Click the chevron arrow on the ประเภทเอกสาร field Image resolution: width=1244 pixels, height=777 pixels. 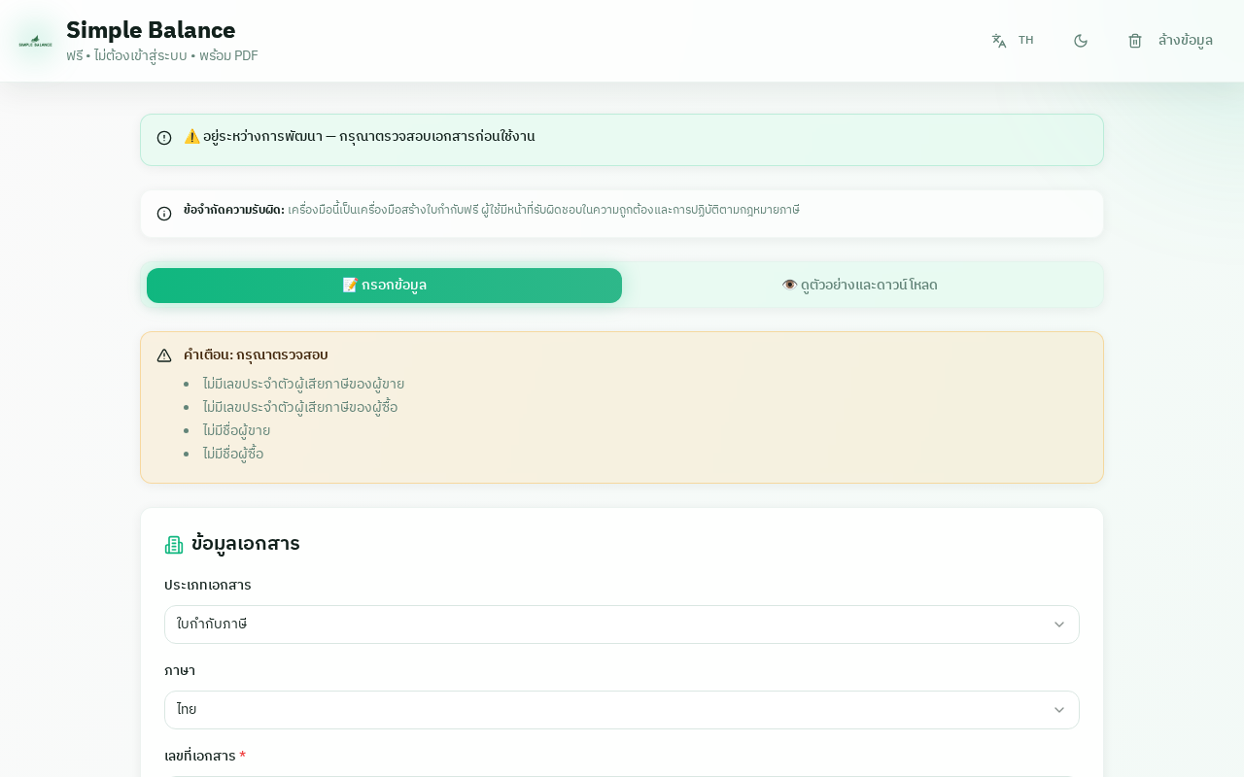(1059, 625)
